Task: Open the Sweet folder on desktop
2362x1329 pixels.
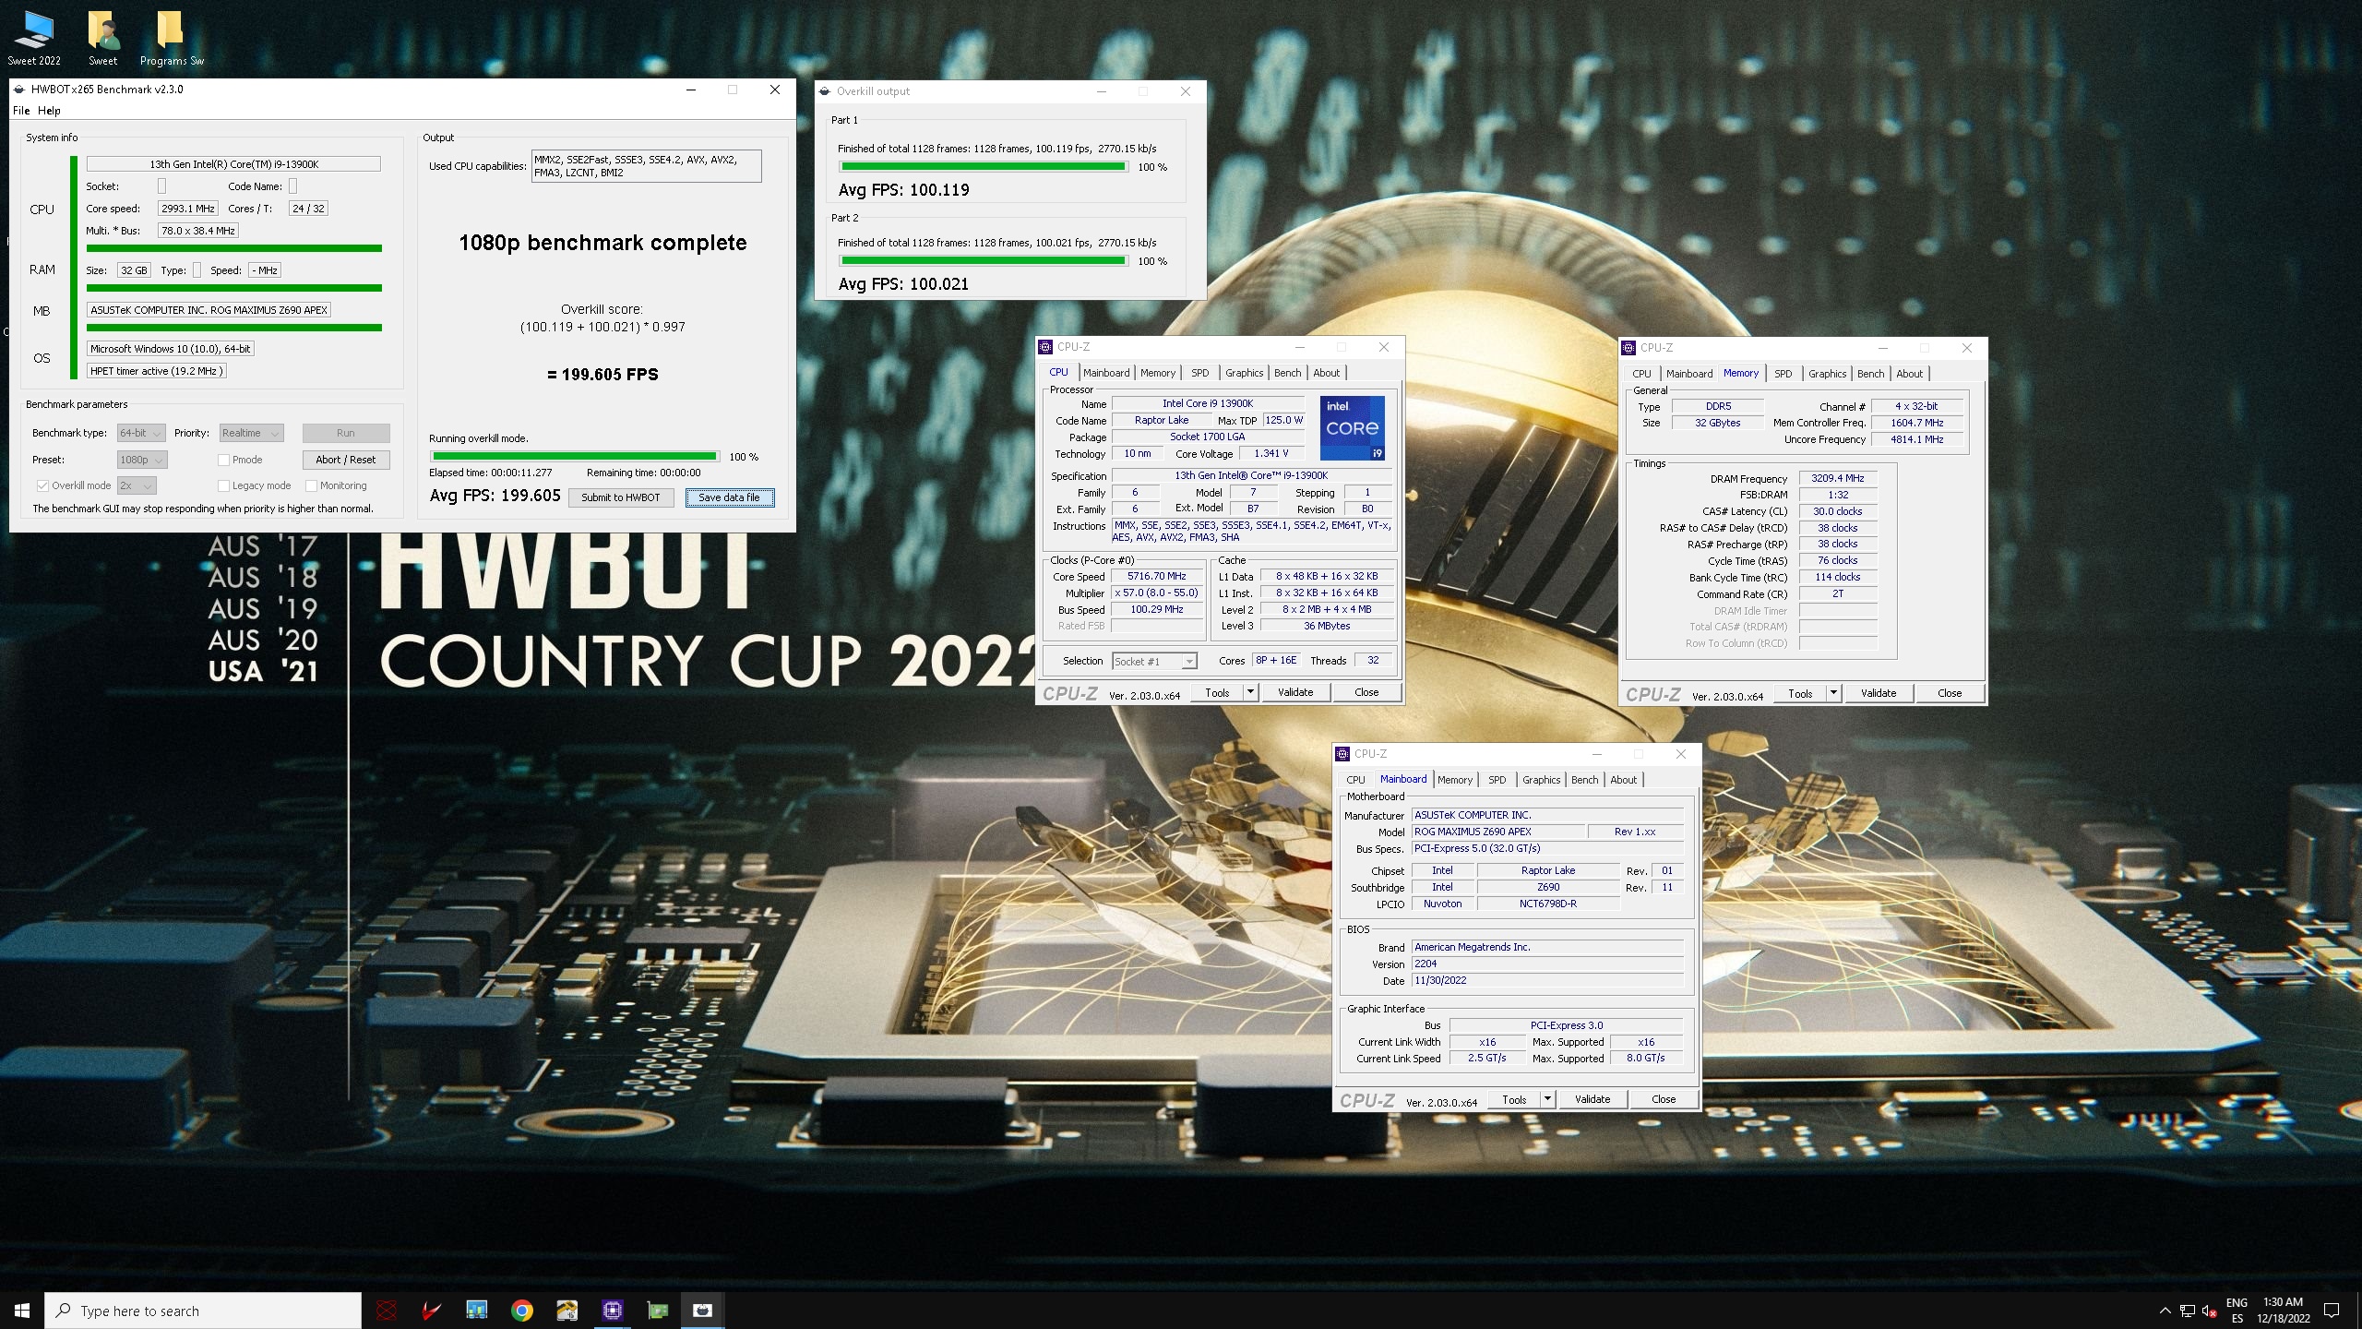Action: 102,39
